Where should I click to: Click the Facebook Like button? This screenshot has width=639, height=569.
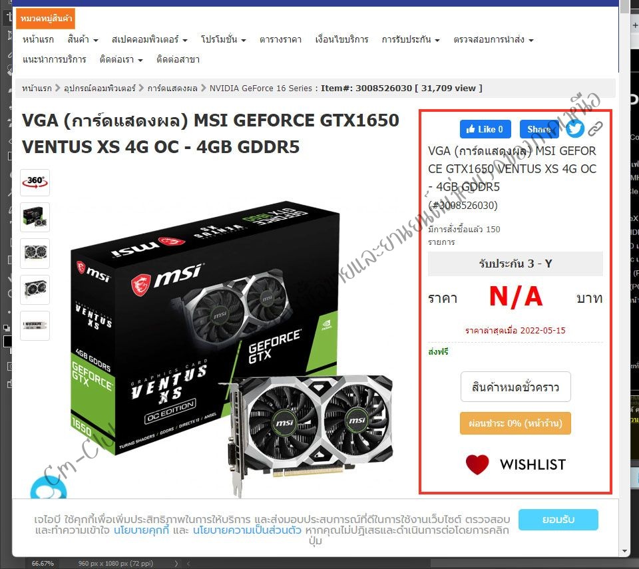485,129
